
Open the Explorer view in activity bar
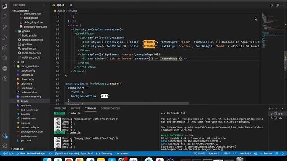click(5, 6)
